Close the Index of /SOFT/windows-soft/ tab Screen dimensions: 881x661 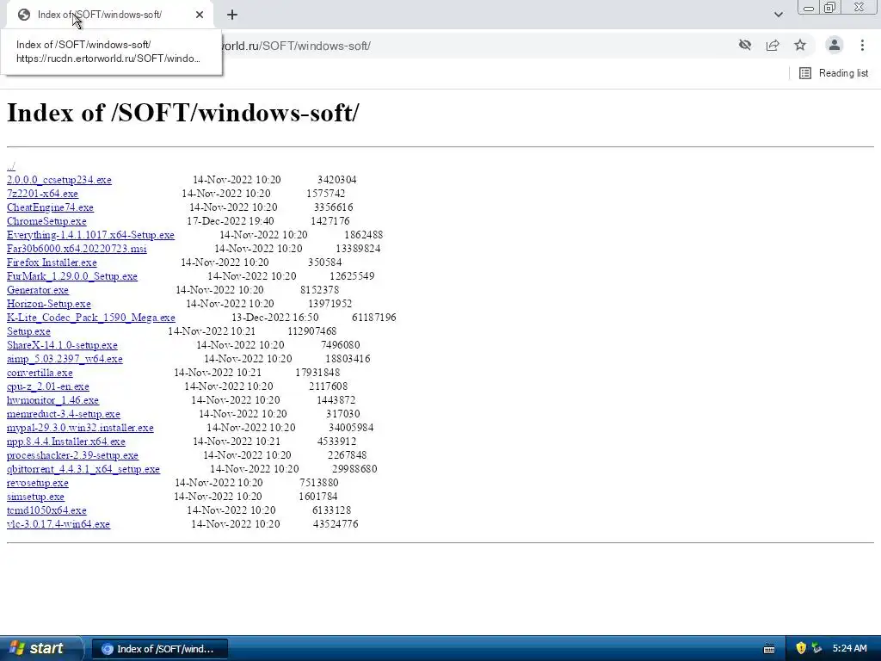[x=200, y=15]
